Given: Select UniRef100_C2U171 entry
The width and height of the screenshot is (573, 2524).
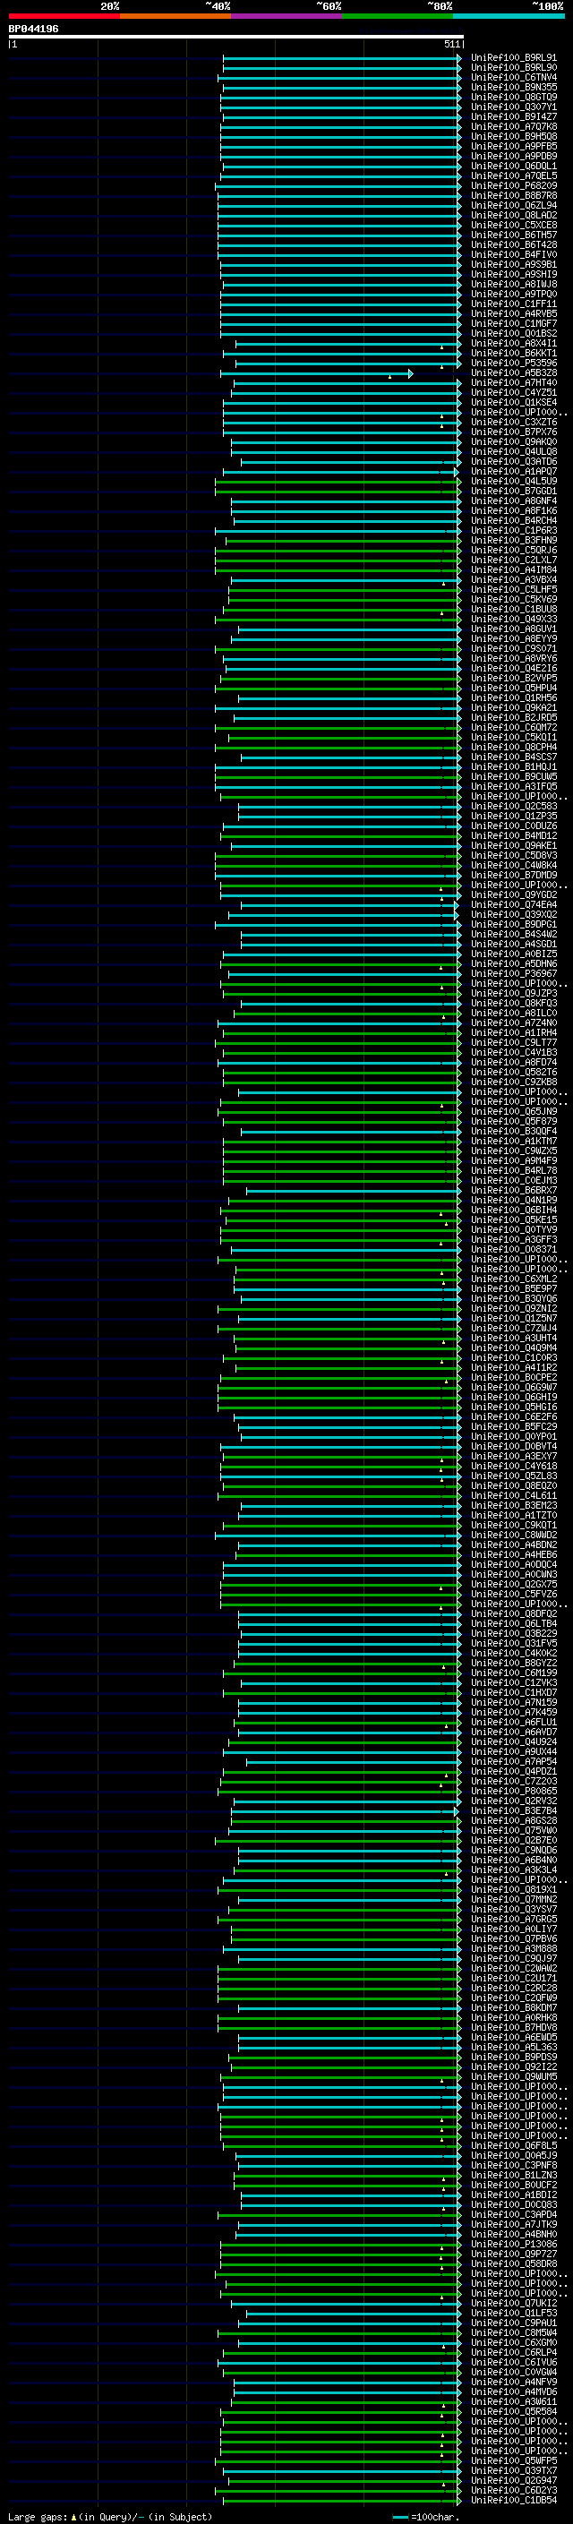Looking at the screenshot, I should click(x=513, y=1978).
